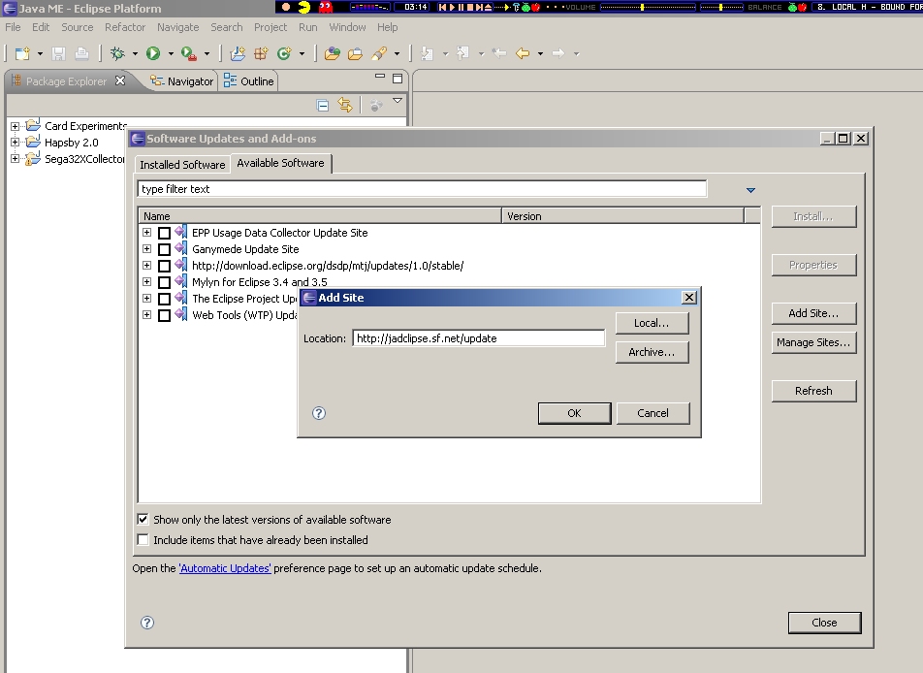The width and height of the screenshot is (923, 673).
Task: Click the Archive... button
Action: click(x=652, y=352)
